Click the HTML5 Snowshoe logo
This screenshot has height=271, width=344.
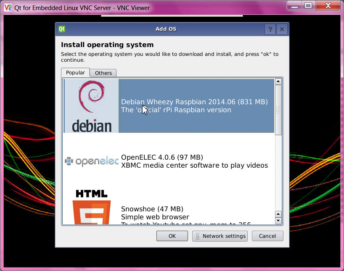pyautogui.click(x=91, y=207)
